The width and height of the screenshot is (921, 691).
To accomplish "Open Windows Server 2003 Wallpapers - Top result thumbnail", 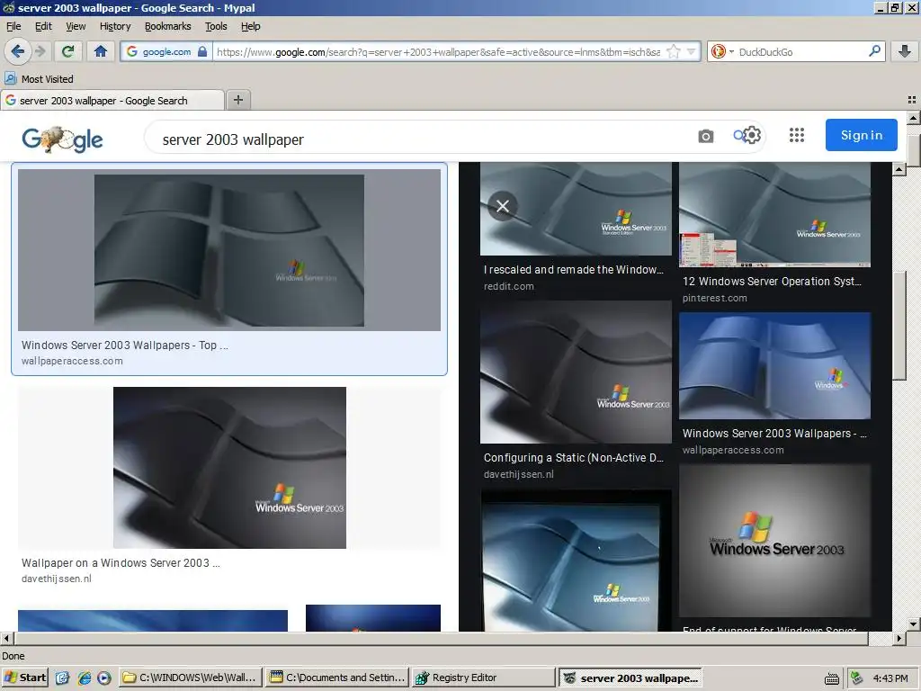I will [x=229, y=250].
